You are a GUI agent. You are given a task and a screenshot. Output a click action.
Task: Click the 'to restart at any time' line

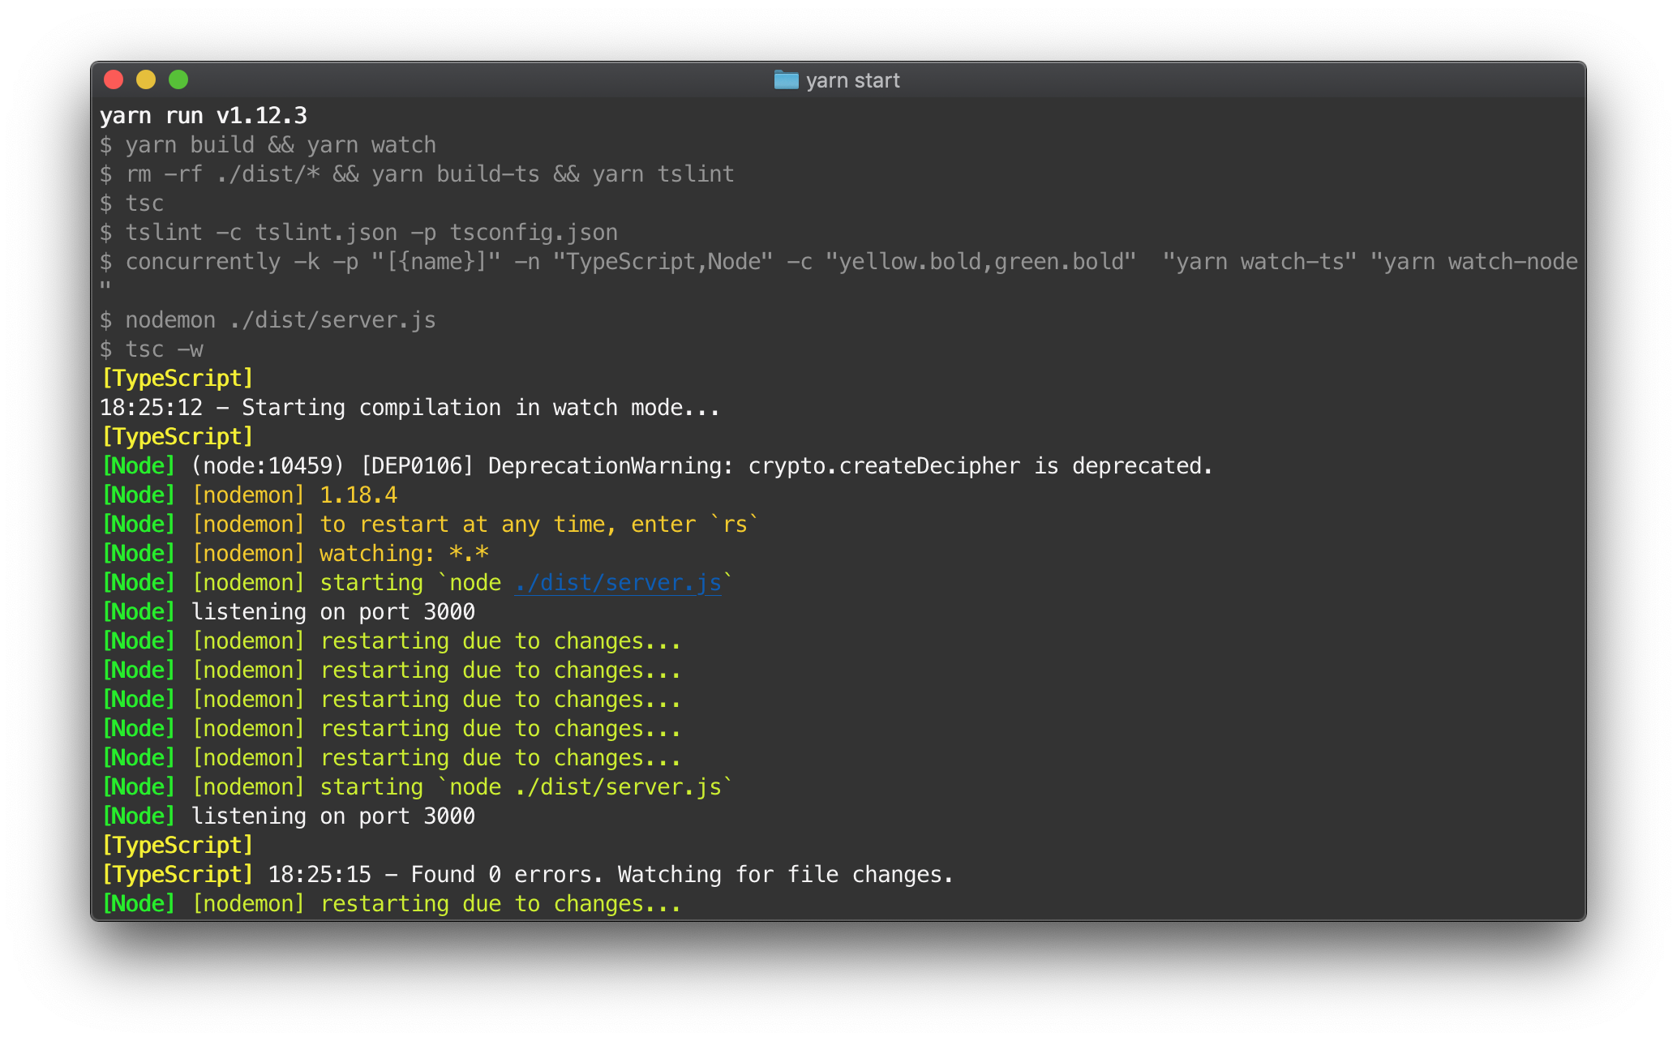(x=539, y=525)
